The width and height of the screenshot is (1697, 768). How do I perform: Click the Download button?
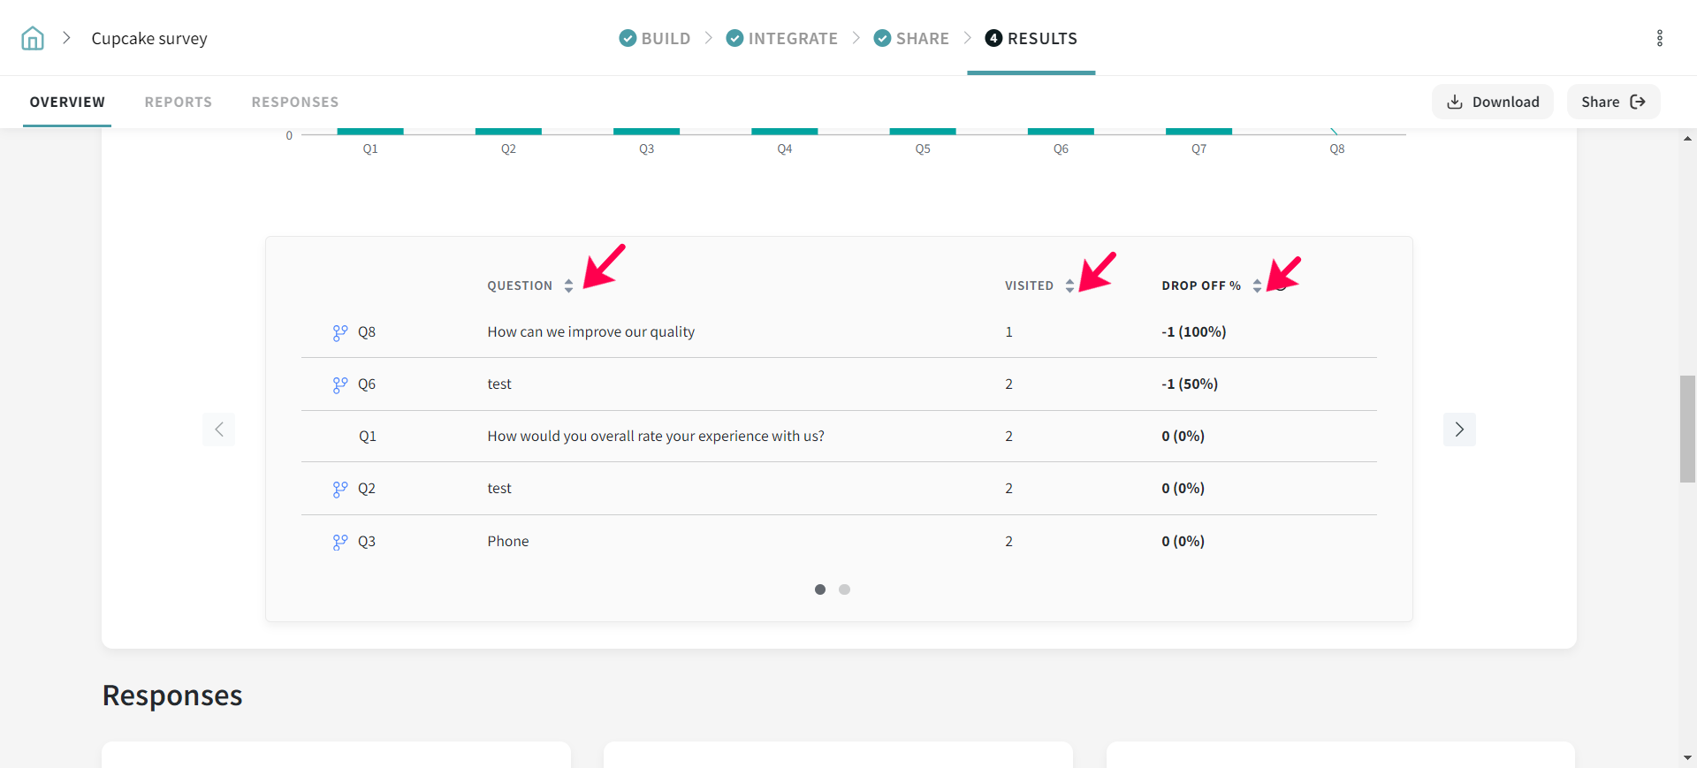[1492, 102]
